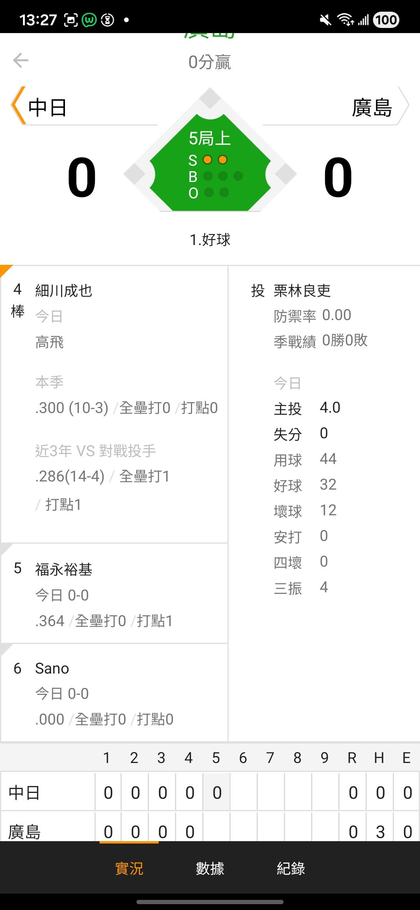
Task: Switch to the 實況 tab
Action: pyautogui.click(x=129, y=868)
